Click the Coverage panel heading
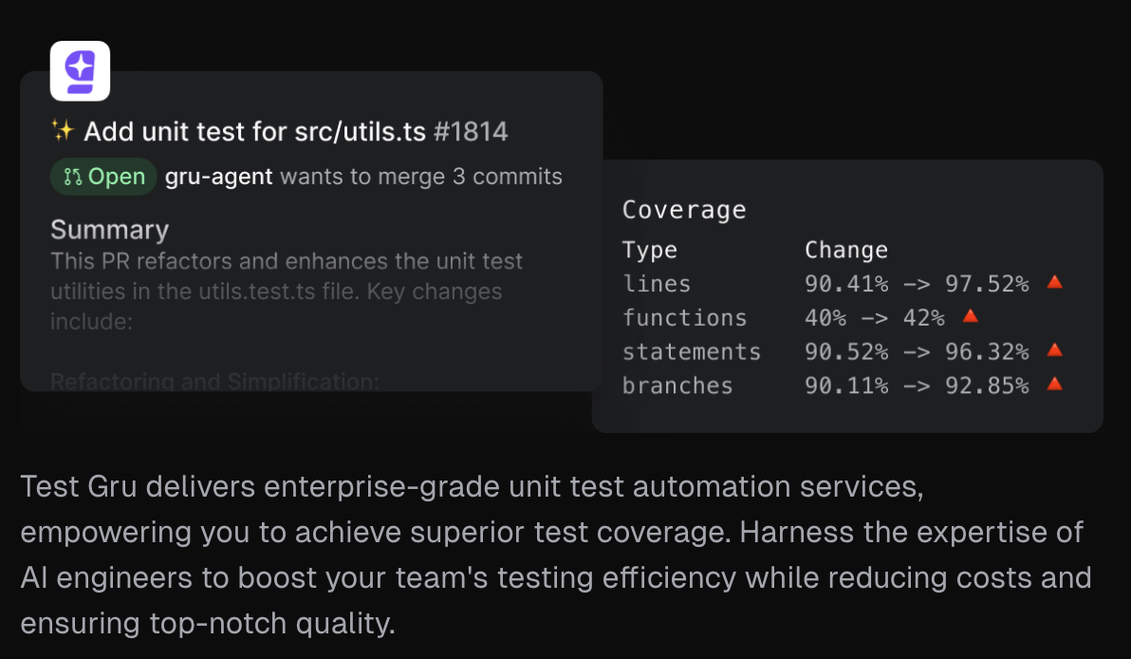The image size is (1131, 659). pyautogui.click(x=683, y=210)
